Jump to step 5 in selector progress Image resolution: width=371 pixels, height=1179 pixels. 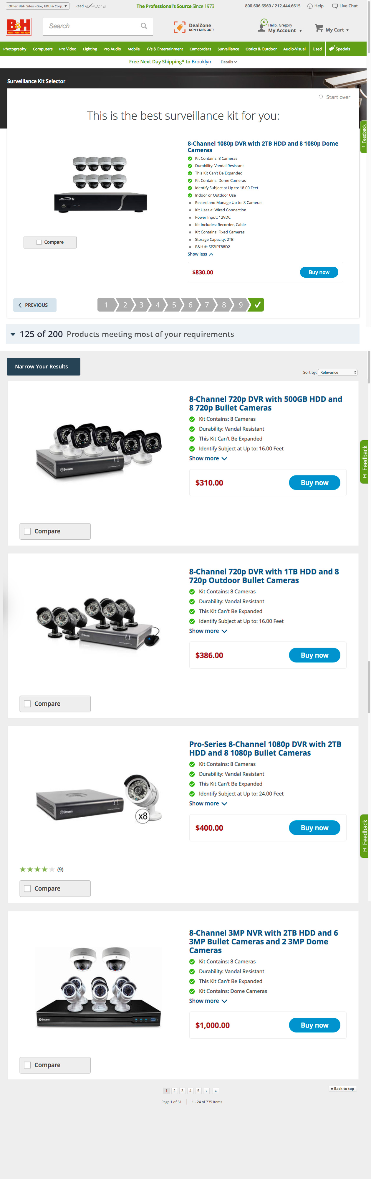[x=174, y=305]
